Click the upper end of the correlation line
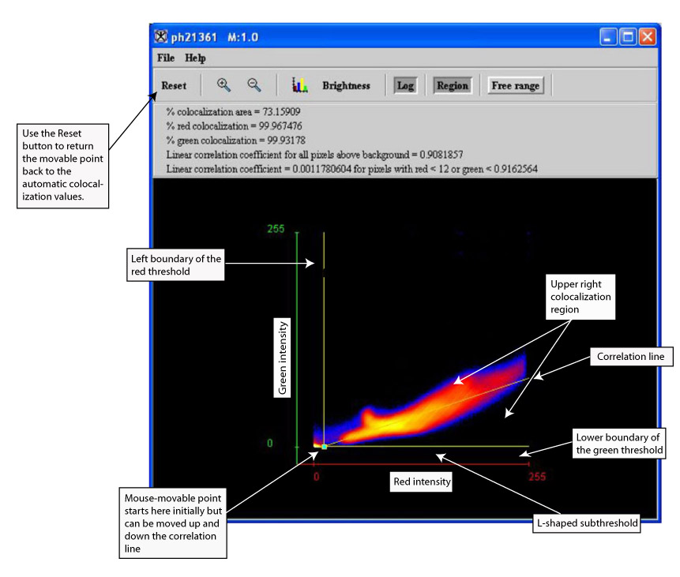Image resolution: width=680 pixels, height=577 pixels. (x=524, y=378)
